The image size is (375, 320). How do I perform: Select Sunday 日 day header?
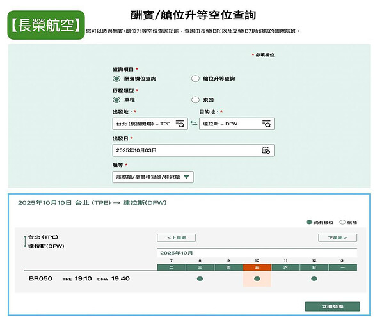click(x=314, y=268)
